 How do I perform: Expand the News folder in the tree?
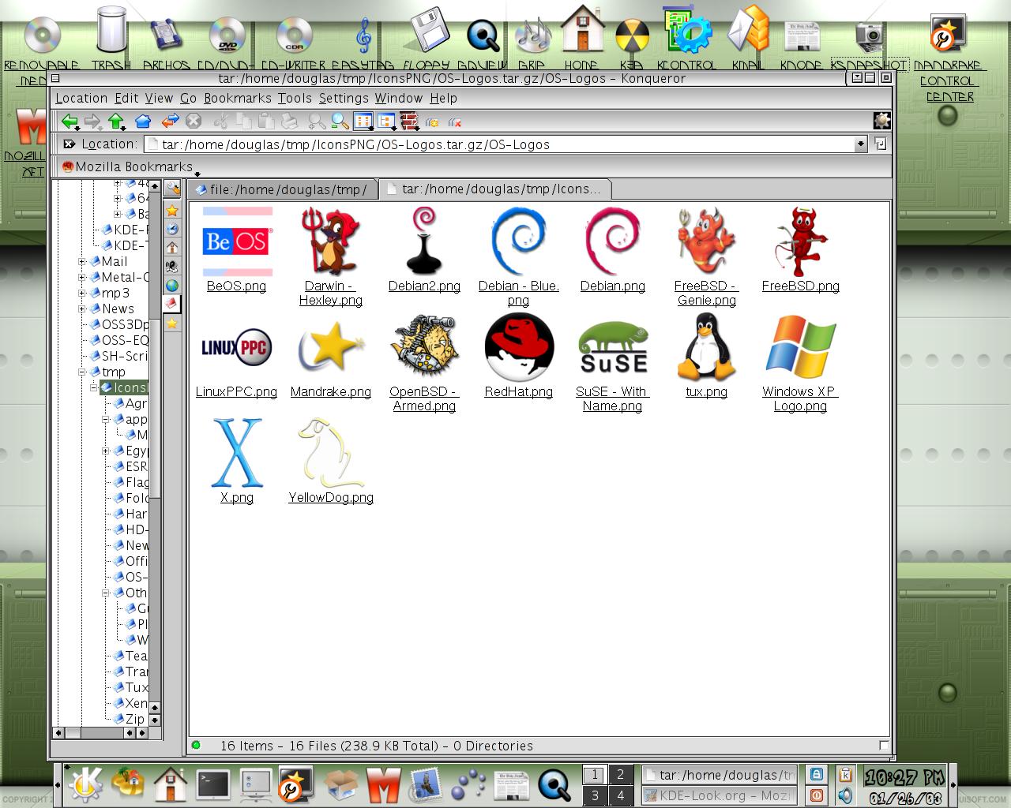coord(82,309)
